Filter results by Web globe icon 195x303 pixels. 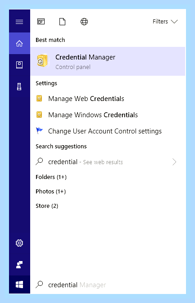pos(84,22)
